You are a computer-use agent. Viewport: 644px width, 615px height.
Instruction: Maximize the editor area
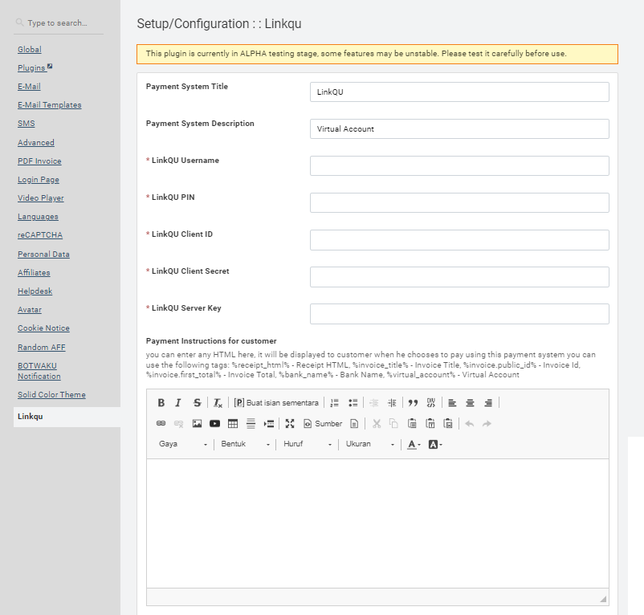point(290,423)
